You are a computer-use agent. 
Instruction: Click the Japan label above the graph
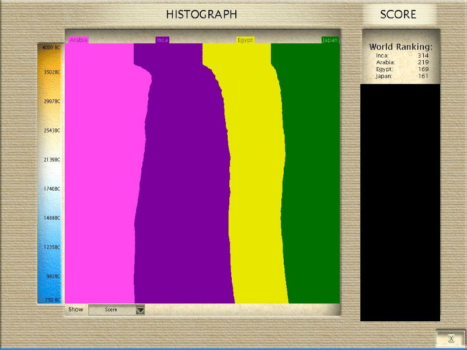point(330,40)
